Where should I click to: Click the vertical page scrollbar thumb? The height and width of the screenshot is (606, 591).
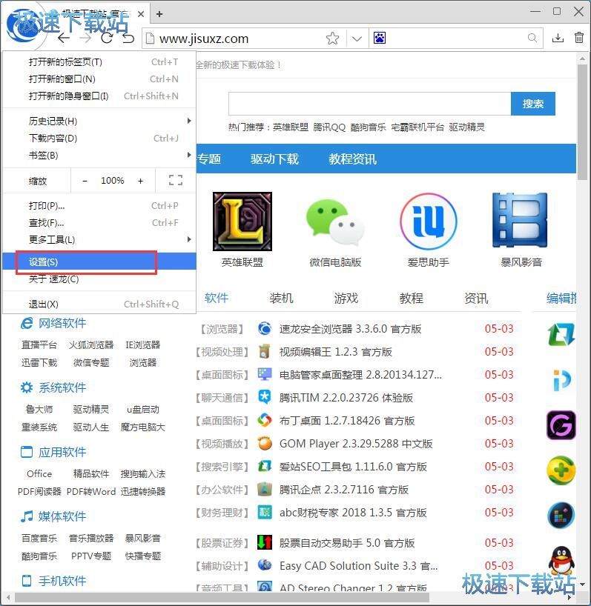[x=582, y=121]
